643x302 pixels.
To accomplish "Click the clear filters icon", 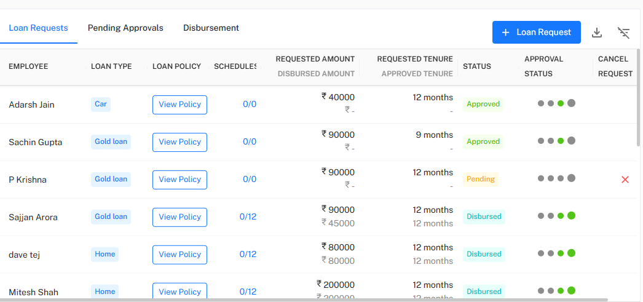I will 624,33.
